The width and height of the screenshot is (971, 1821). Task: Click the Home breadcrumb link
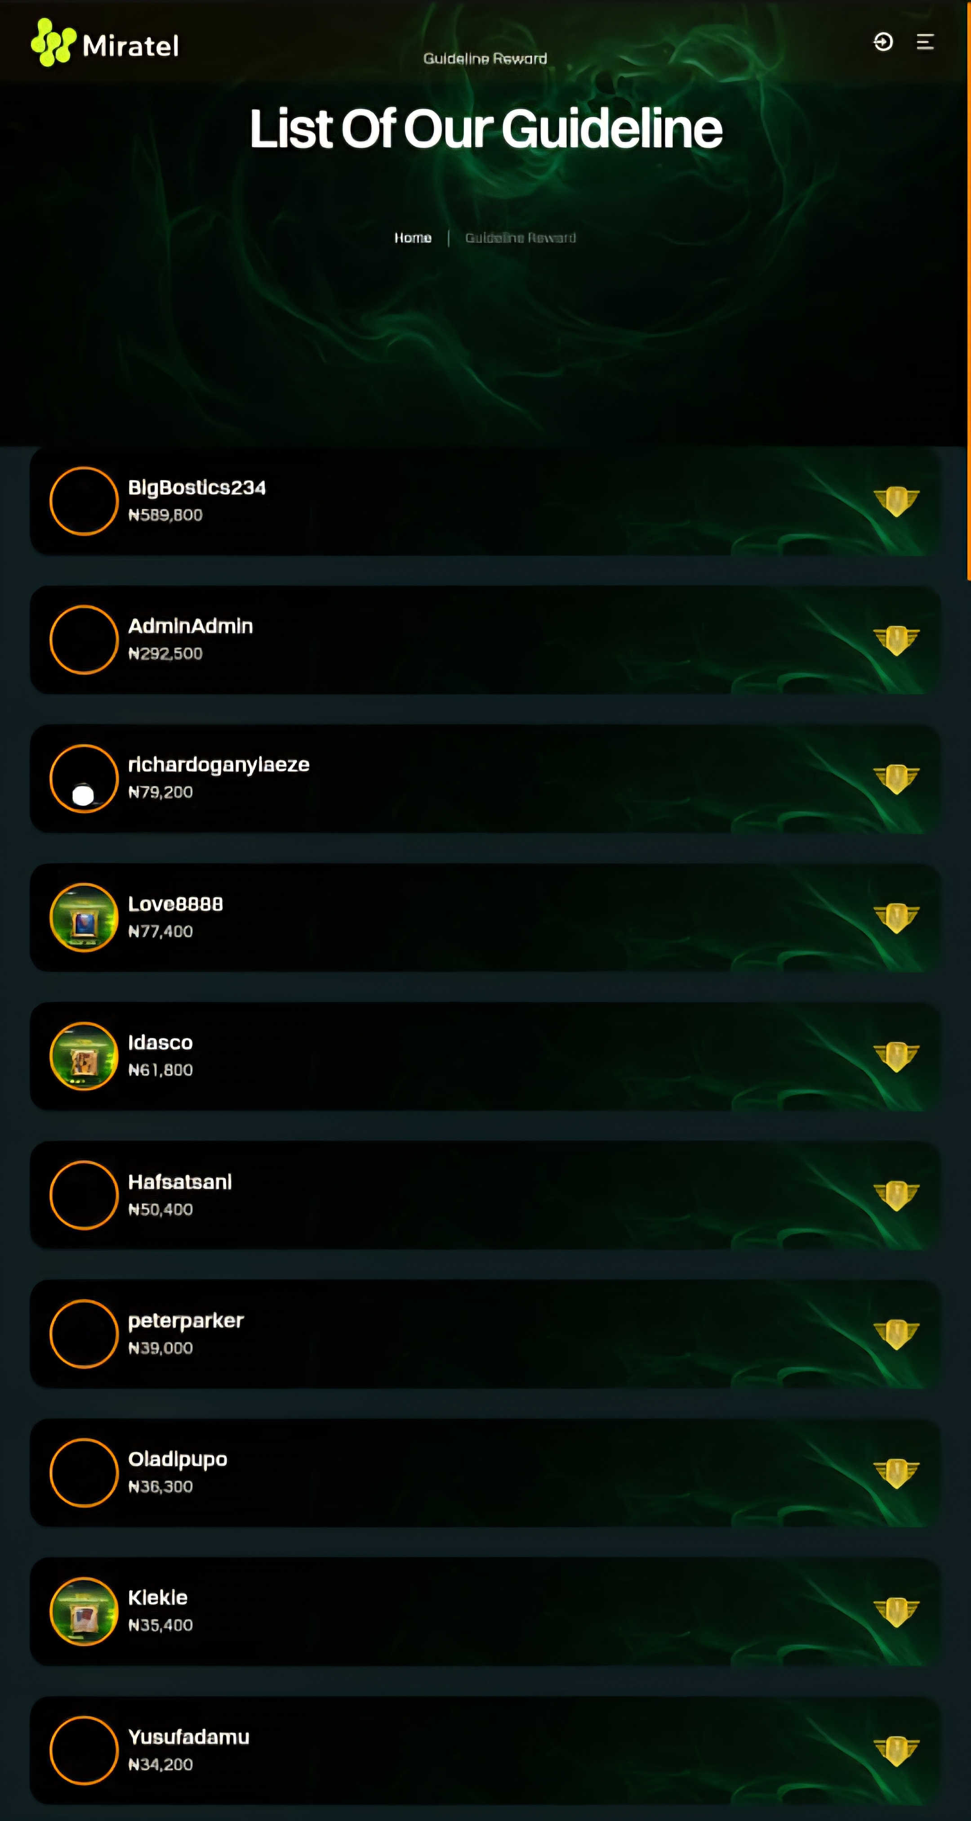point(412,238)
